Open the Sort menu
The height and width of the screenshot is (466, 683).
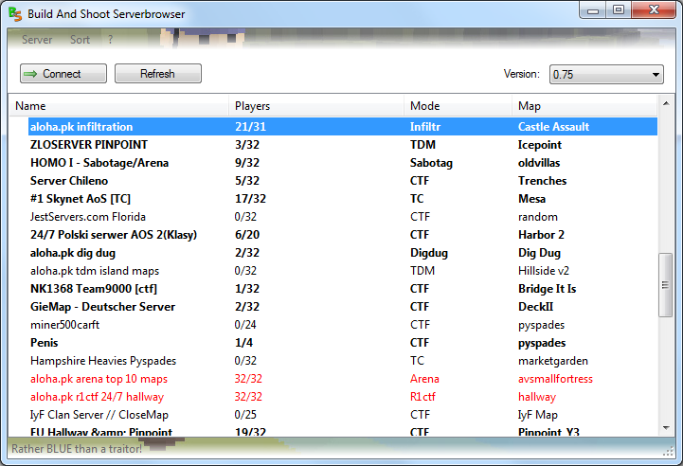click(x=80, y=40)
